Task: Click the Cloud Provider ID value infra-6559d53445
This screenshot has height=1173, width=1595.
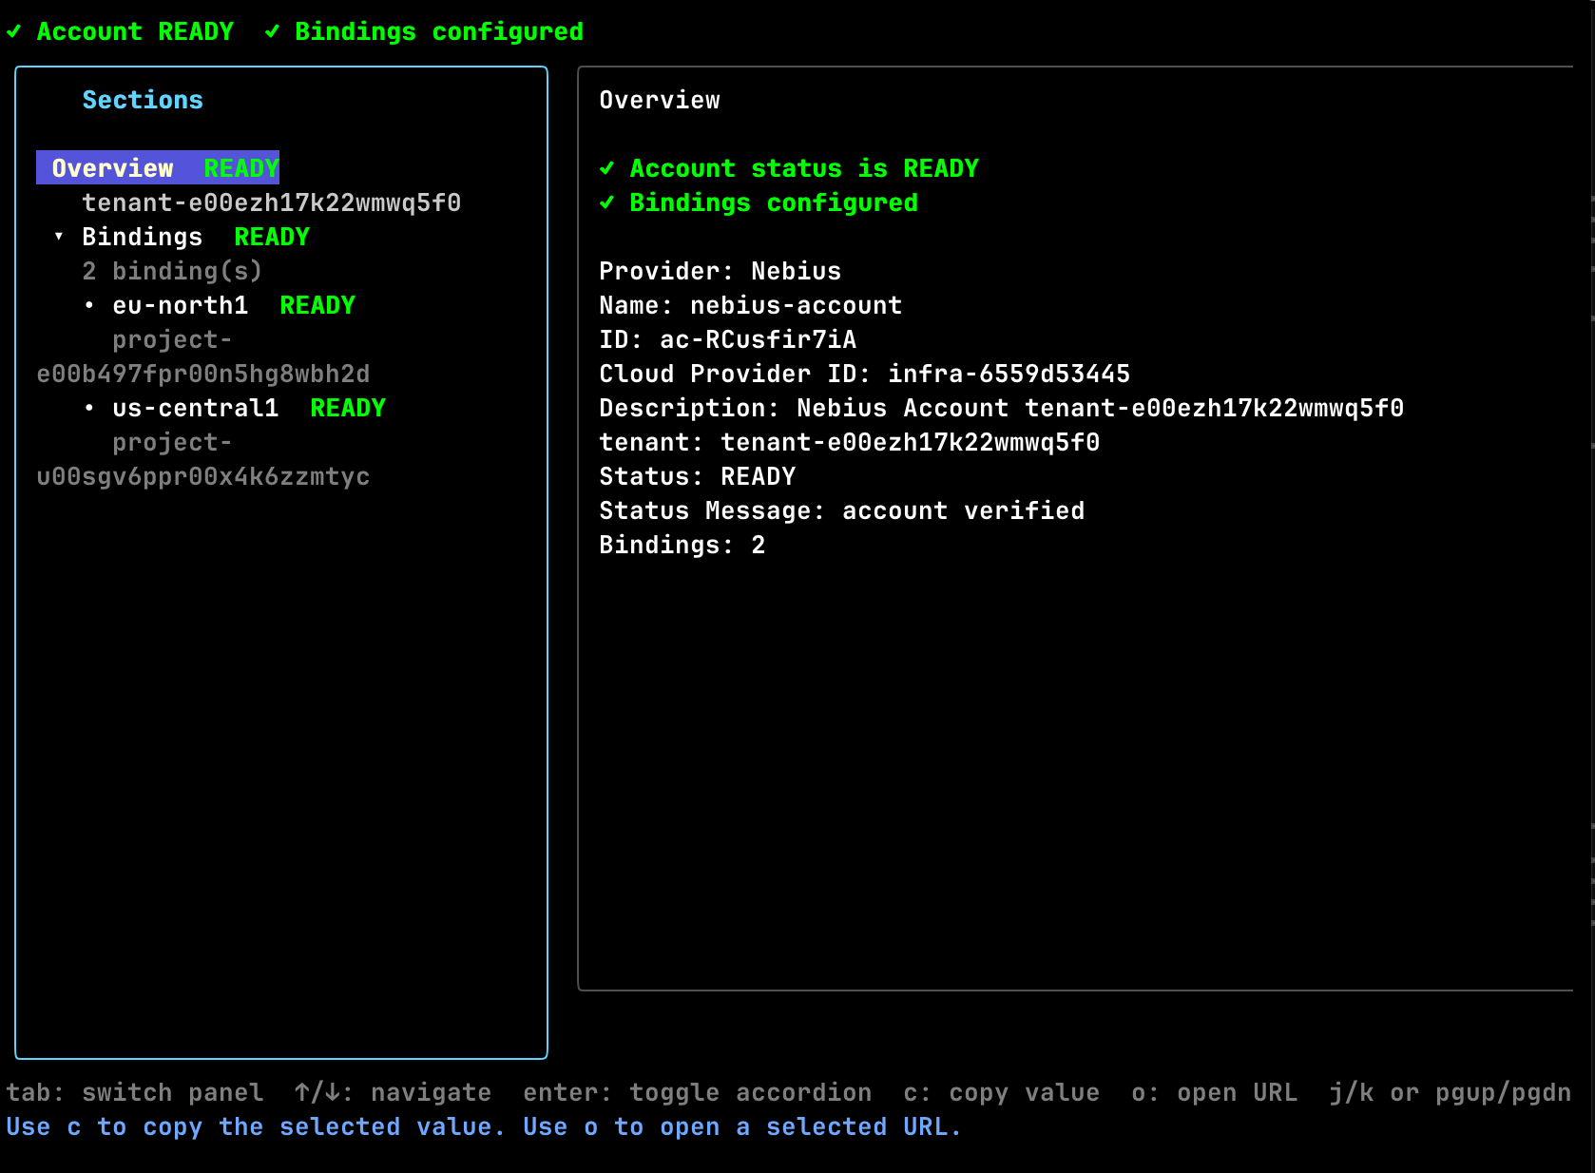Action: pos(1009,374)
